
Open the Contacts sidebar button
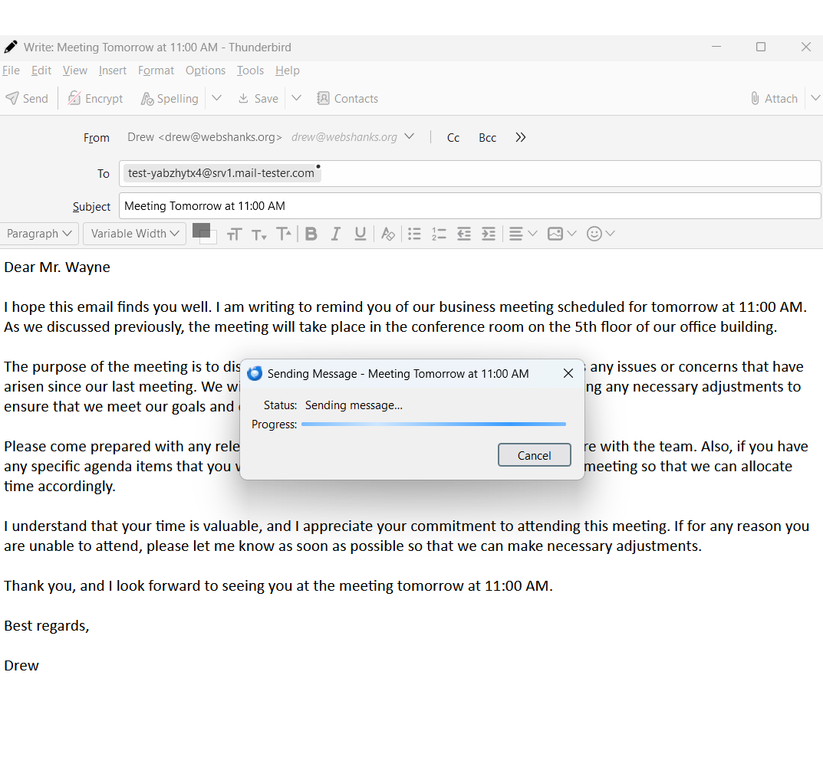click(x=347, y=99)
